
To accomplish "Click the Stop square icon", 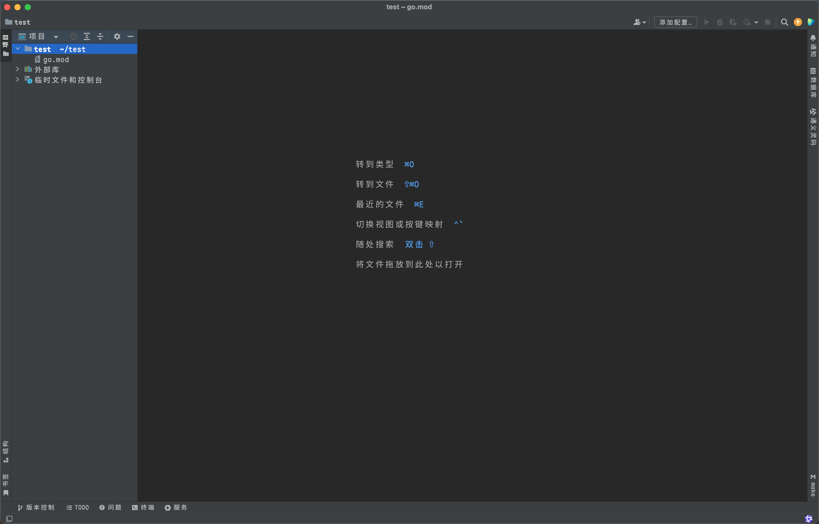I will tap(768, 22).
